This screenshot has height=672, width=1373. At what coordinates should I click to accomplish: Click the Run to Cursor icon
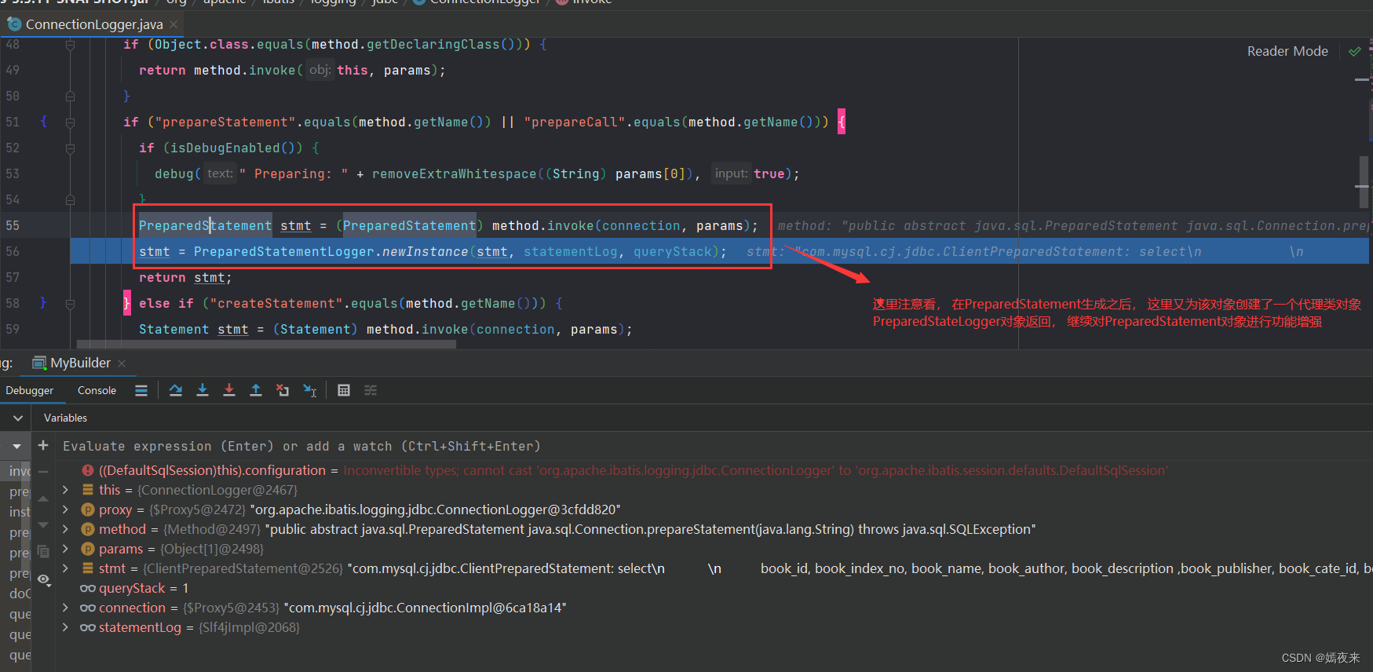tap(310, 390)
